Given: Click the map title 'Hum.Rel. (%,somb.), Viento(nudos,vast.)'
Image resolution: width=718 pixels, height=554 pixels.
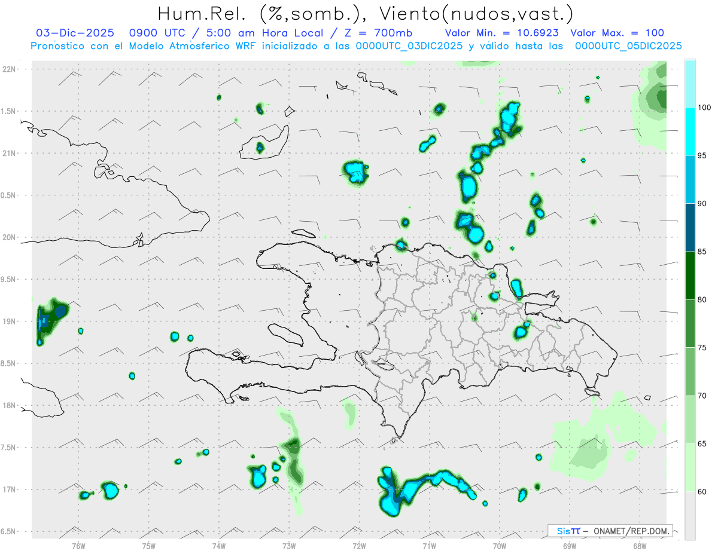Looking at the screenshot, I should (x=366, y=13).
